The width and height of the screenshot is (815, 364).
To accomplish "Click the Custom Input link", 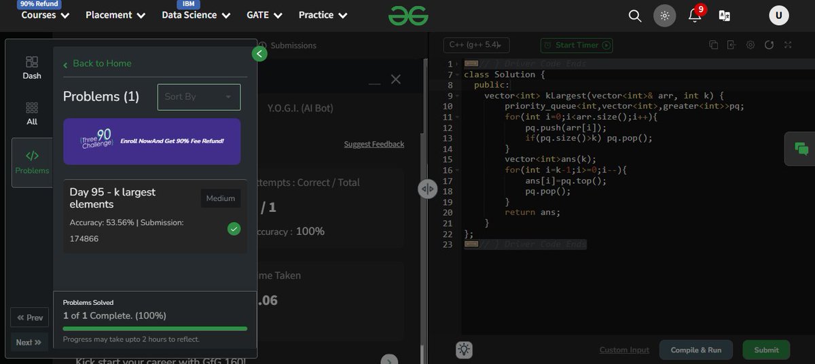I will (624, 350).
